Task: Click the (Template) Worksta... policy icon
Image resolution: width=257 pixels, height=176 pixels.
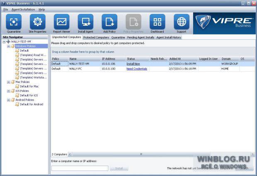Action: 17,77
